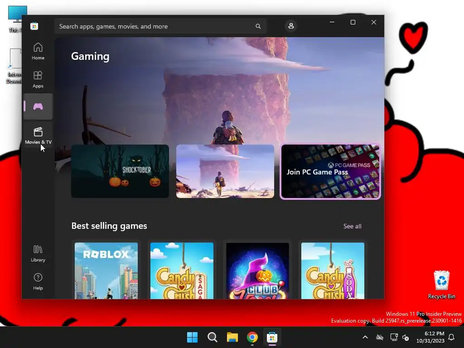Open the notification bell in the taskbar
Image resolution: width=464 pixels, height=348 pixels.
[451, 337]
